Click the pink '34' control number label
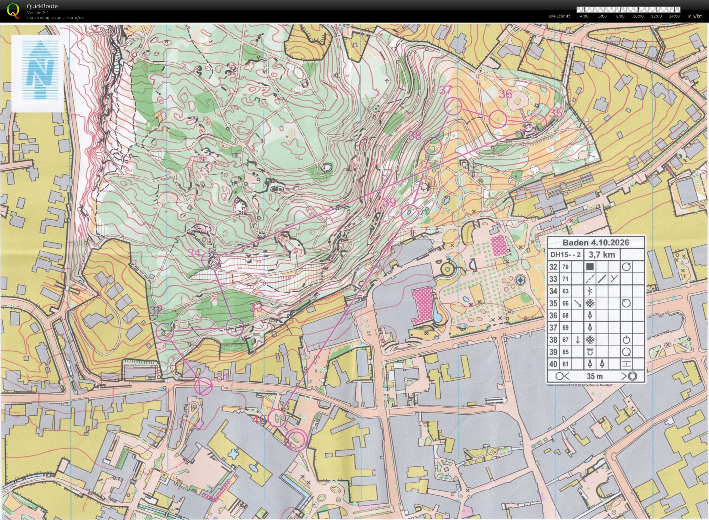The height and width of the screenshot is (520, 709). click(194, 253)
